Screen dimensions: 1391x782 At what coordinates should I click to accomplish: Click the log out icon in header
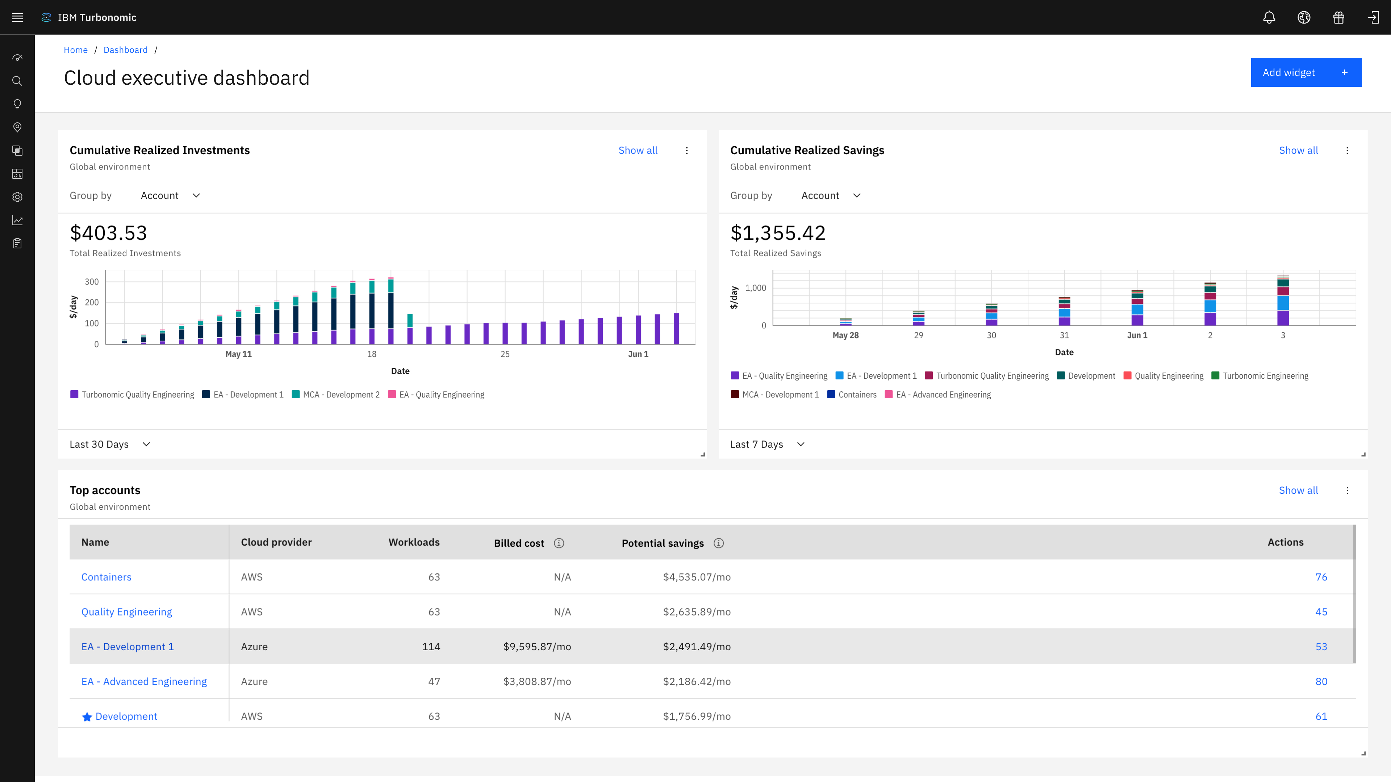[x=1373, y=17]
